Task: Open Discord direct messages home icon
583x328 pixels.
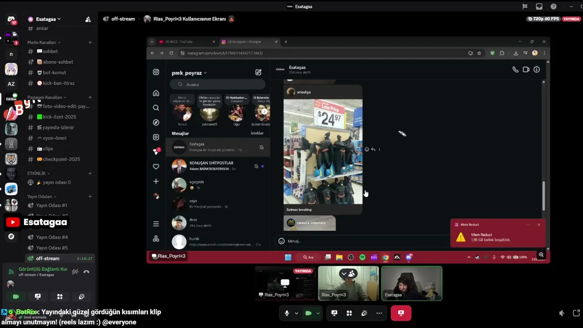Action: click(11, 20)
